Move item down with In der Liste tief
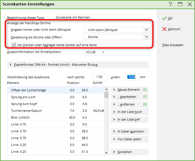Screen dimensions: 195x161 130,119
